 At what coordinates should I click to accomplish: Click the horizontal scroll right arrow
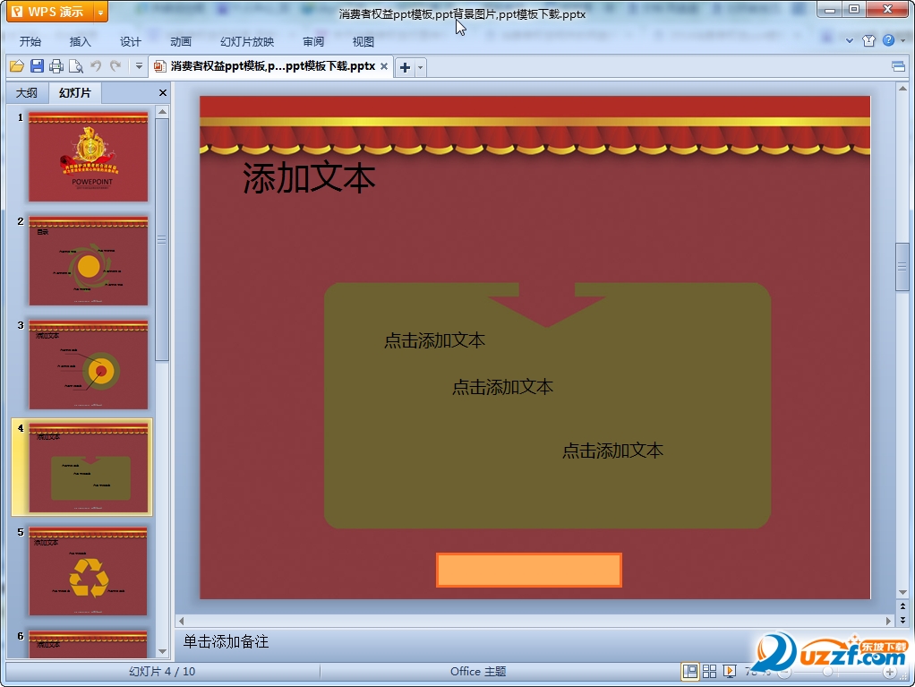(889, 621)
